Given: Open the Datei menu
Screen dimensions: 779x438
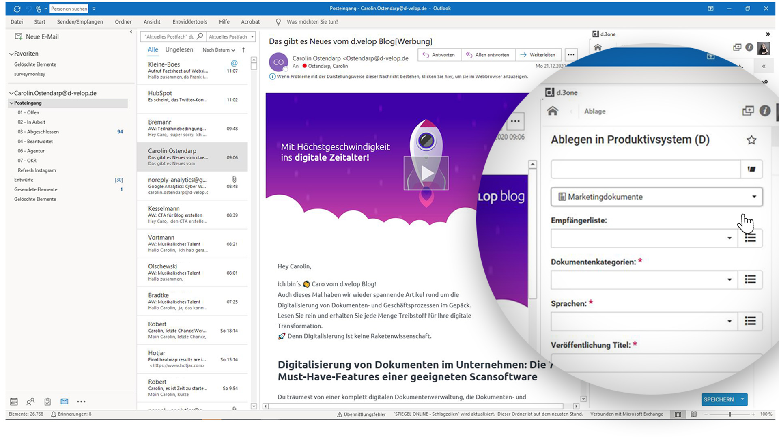Looking at the screenshot, I should 17,22.
